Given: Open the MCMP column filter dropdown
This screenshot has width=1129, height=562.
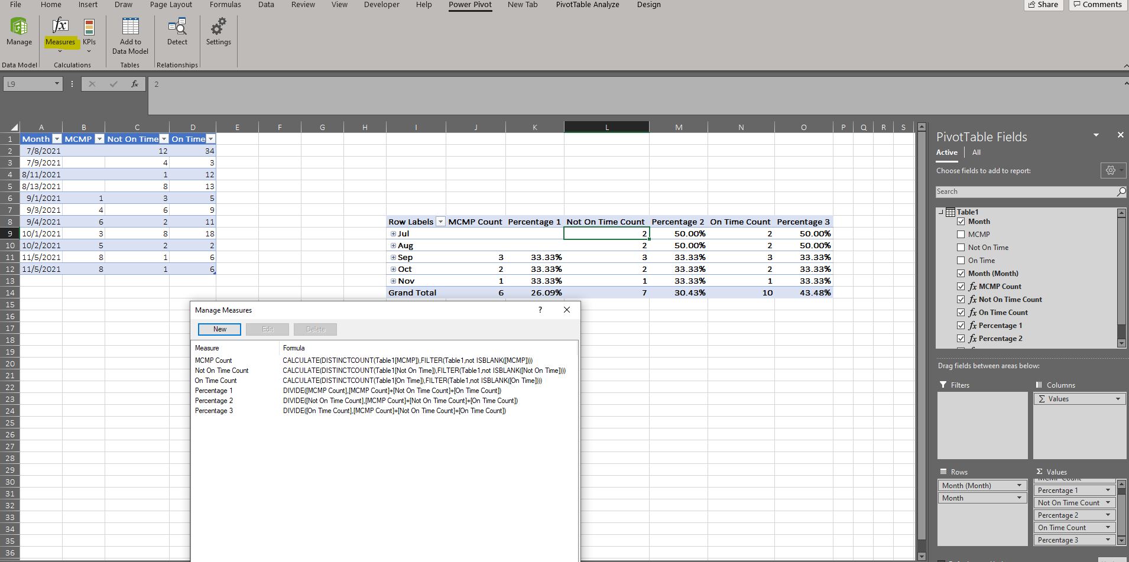Looking at the screenshot, I should (x=99, y=139).
